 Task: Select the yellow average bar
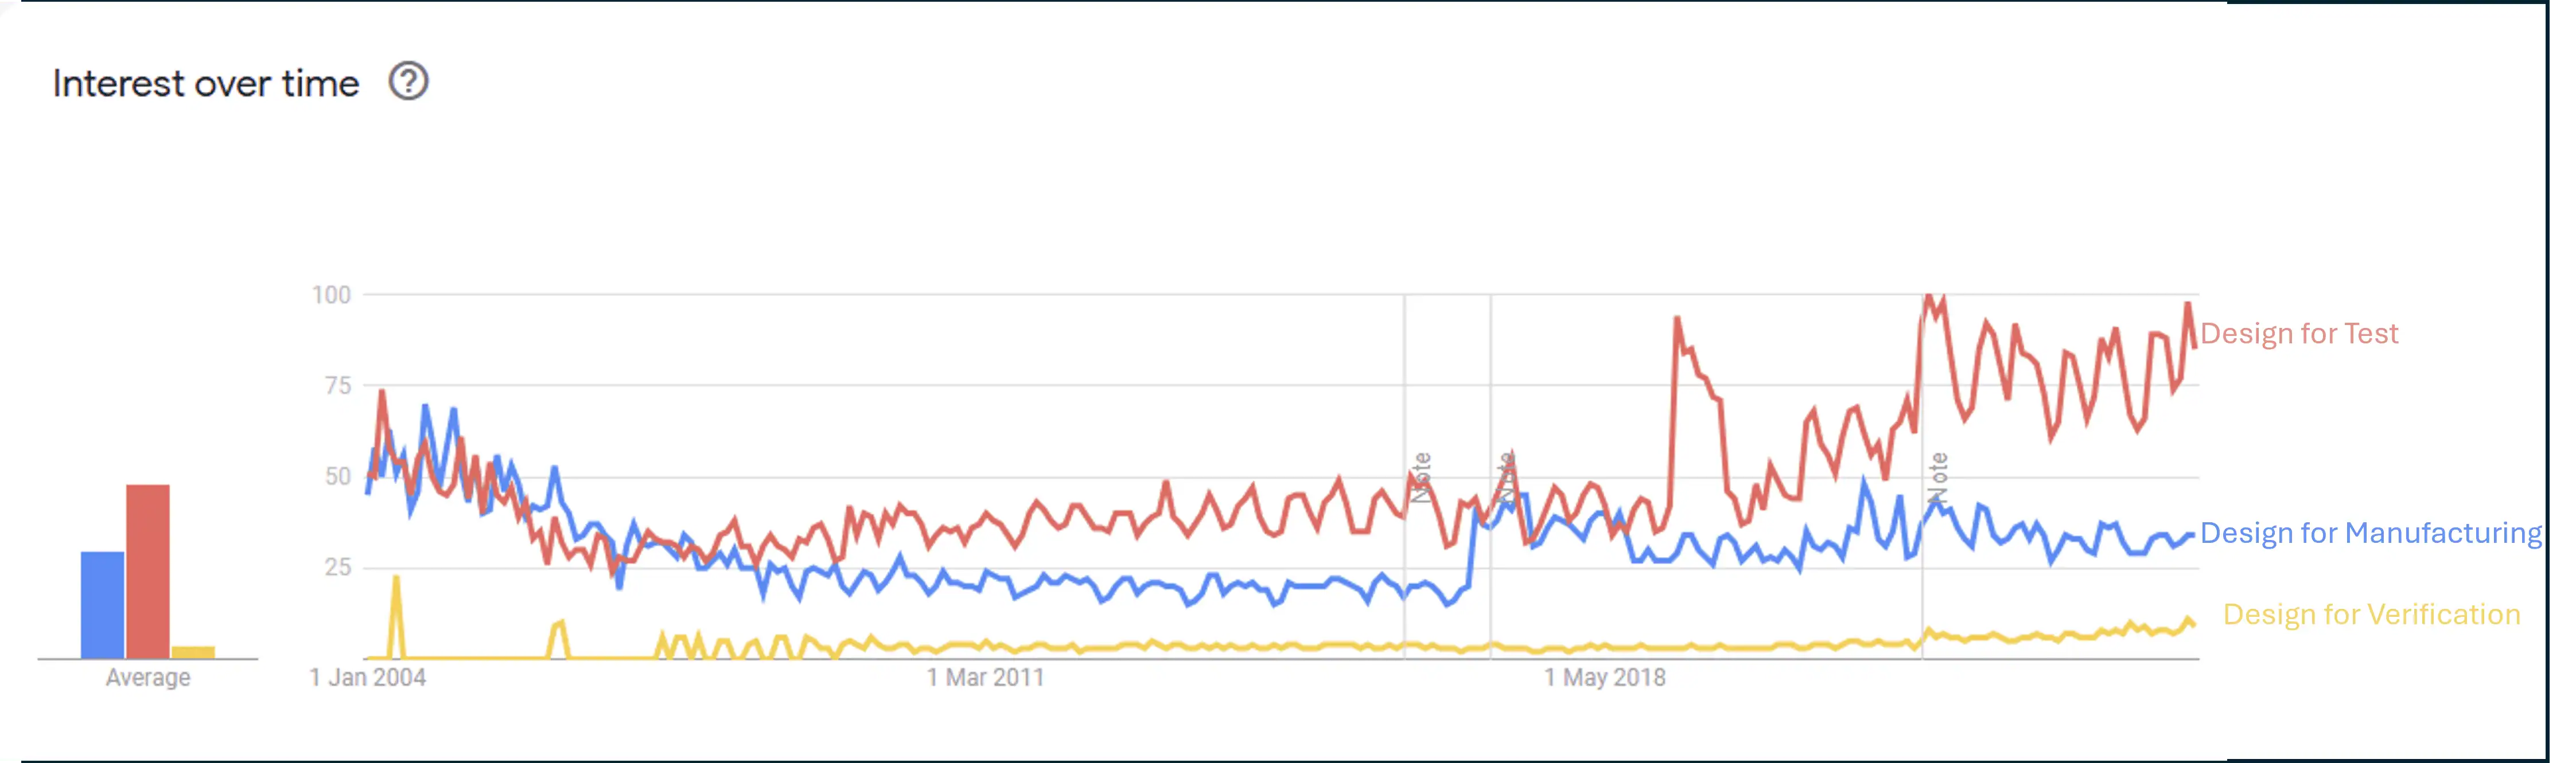coord(193,652)
